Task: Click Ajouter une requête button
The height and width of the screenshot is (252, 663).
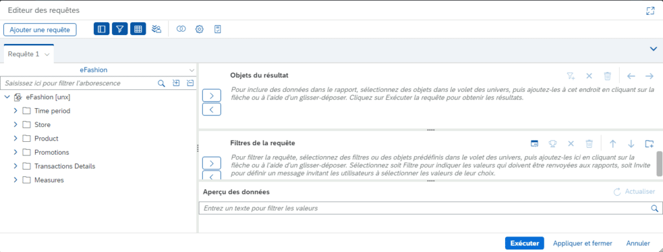Action: [39, 30]
